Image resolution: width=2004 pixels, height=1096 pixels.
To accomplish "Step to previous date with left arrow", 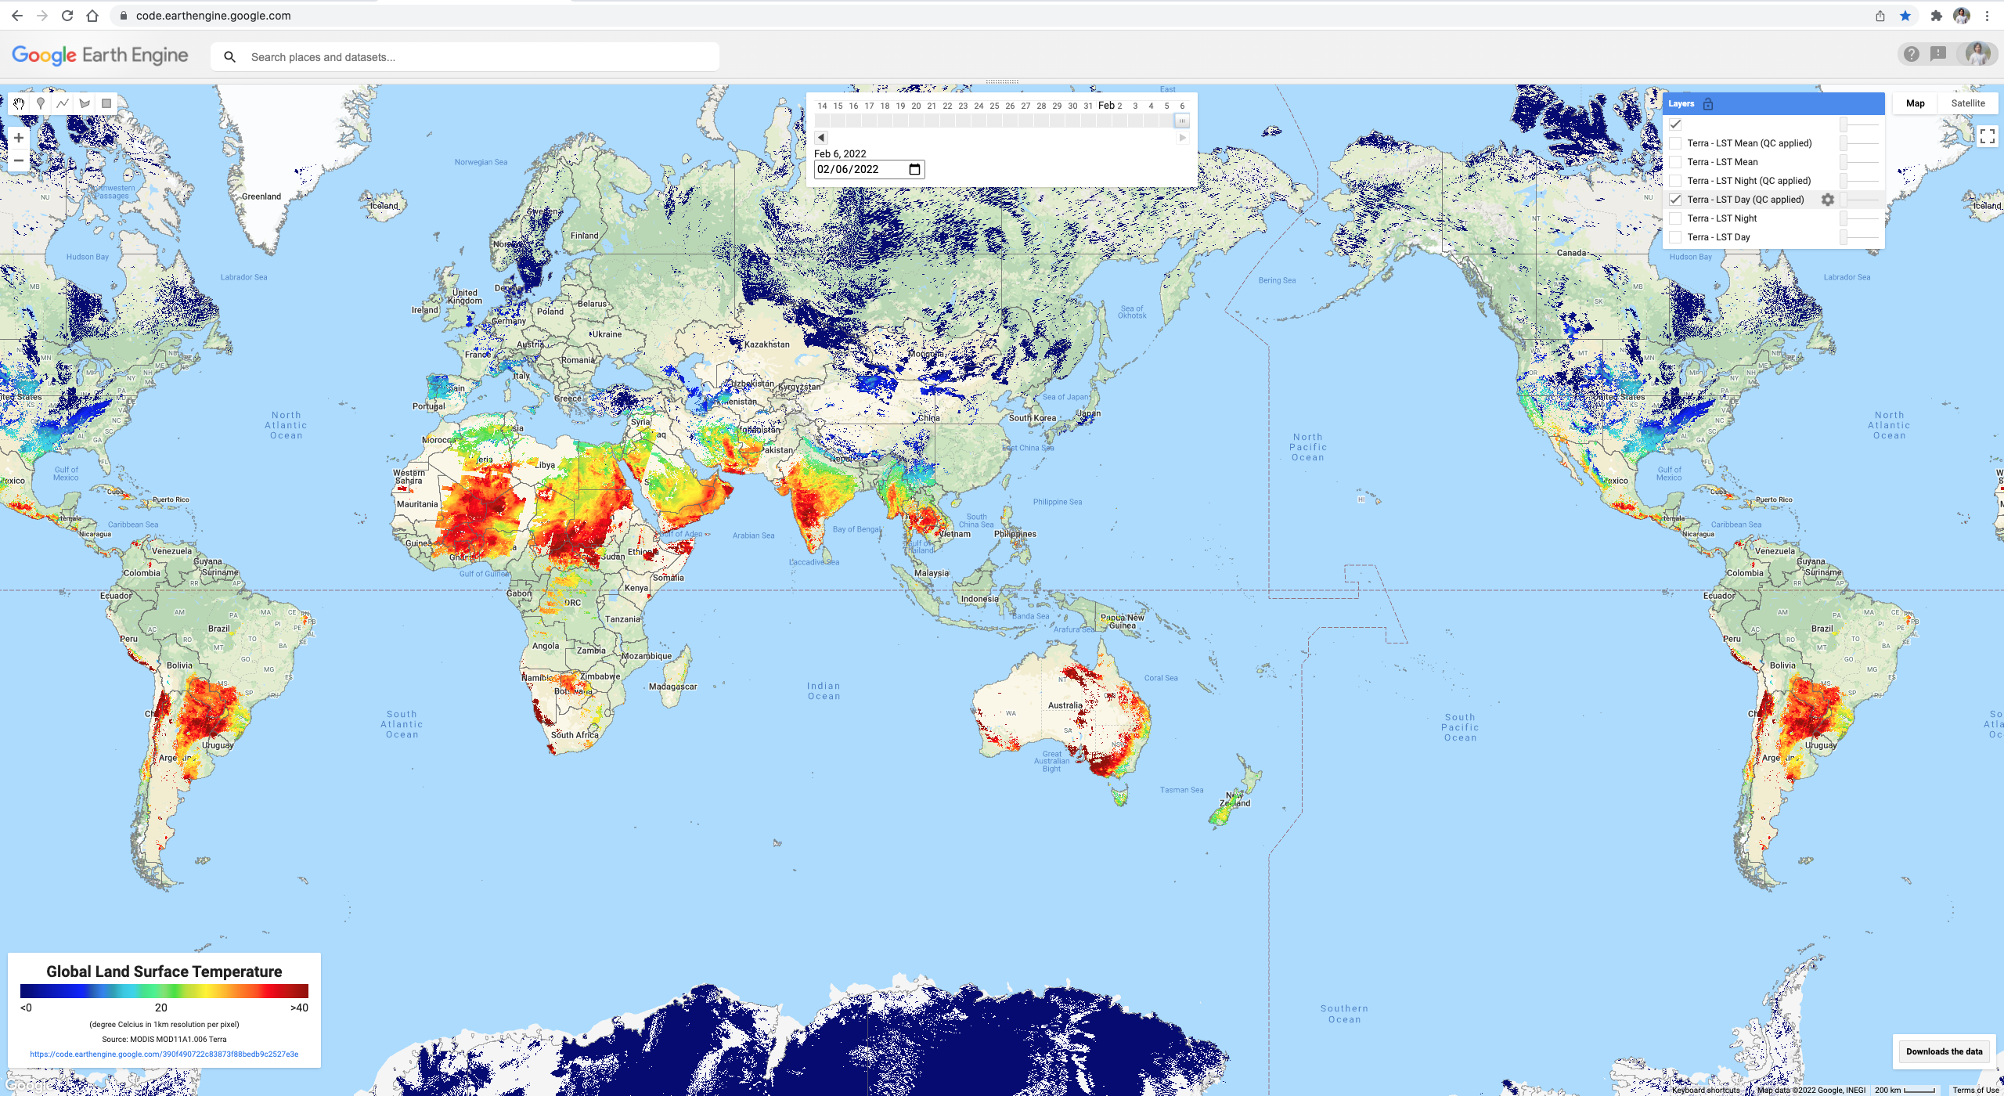I will tap(821, 138).
